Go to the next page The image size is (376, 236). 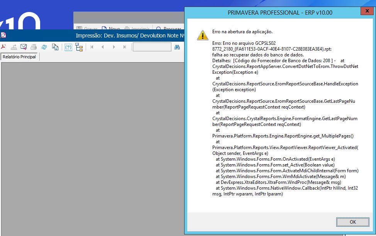tap(114, 47)
